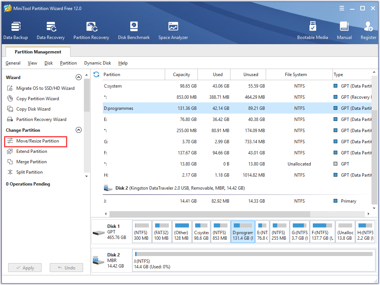Open the Space Analyzer
Screen dimensions: 380x285
coord(173,30)
